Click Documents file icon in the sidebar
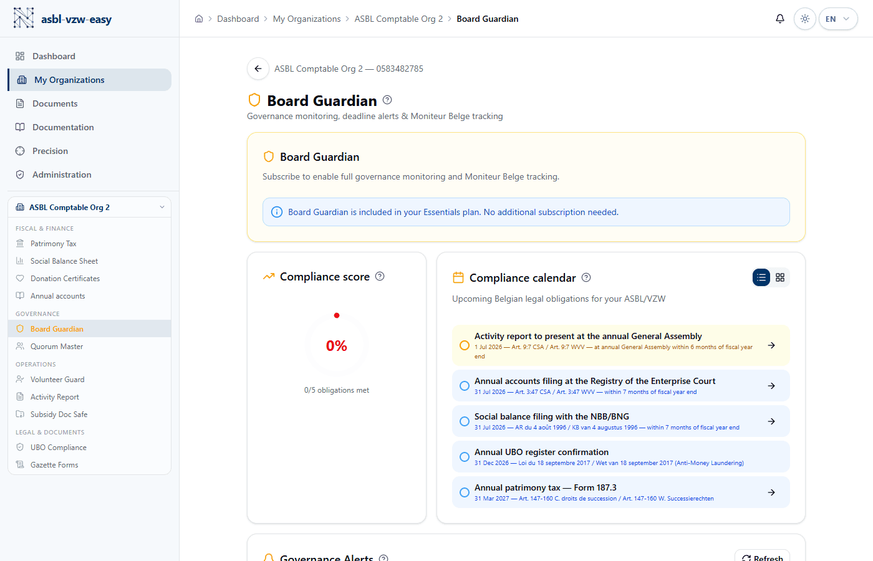This screenshot has width=873, height=561. 20,103
